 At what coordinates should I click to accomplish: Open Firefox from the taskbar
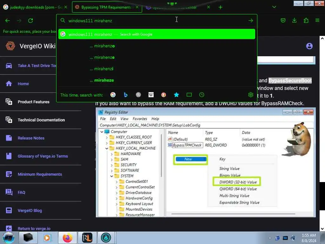coord(67,238)
